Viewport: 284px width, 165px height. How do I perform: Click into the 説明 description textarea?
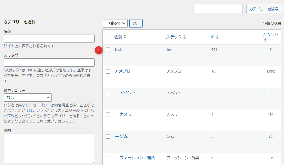pyautogui.click(x=49, y=148)
